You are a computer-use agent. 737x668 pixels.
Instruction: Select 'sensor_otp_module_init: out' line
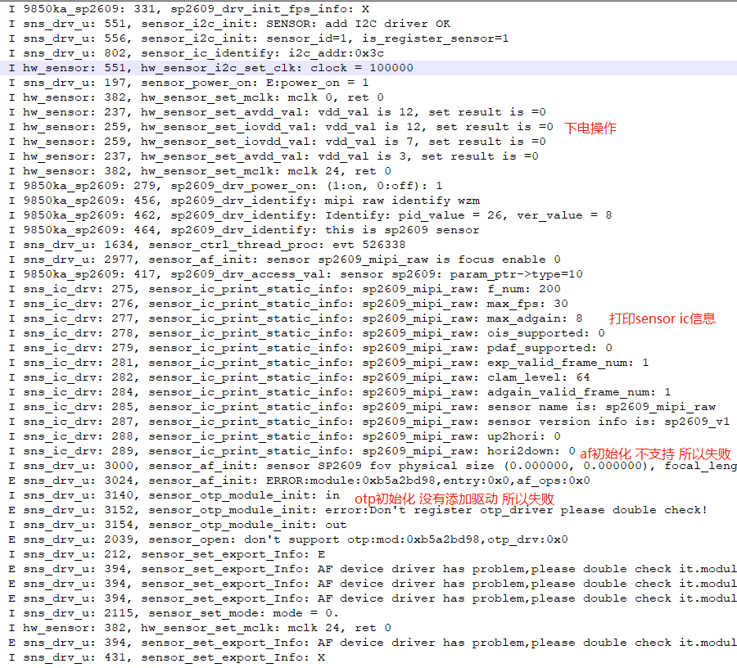tap(178, 525)
